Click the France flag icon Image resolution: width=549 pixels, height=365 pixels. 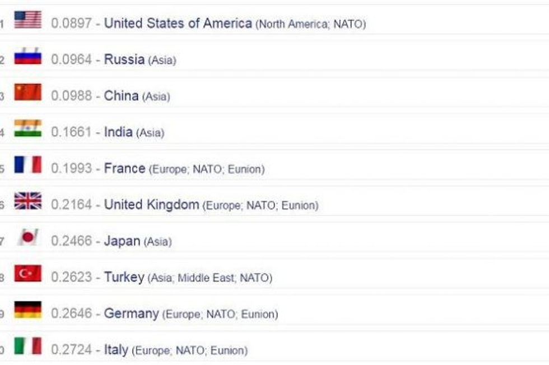(x=27, y=165)
